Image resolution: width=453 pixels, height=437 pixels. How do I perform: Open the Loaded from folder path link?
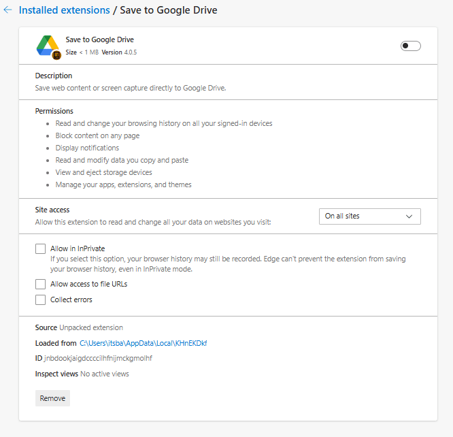tap(143, 343)
